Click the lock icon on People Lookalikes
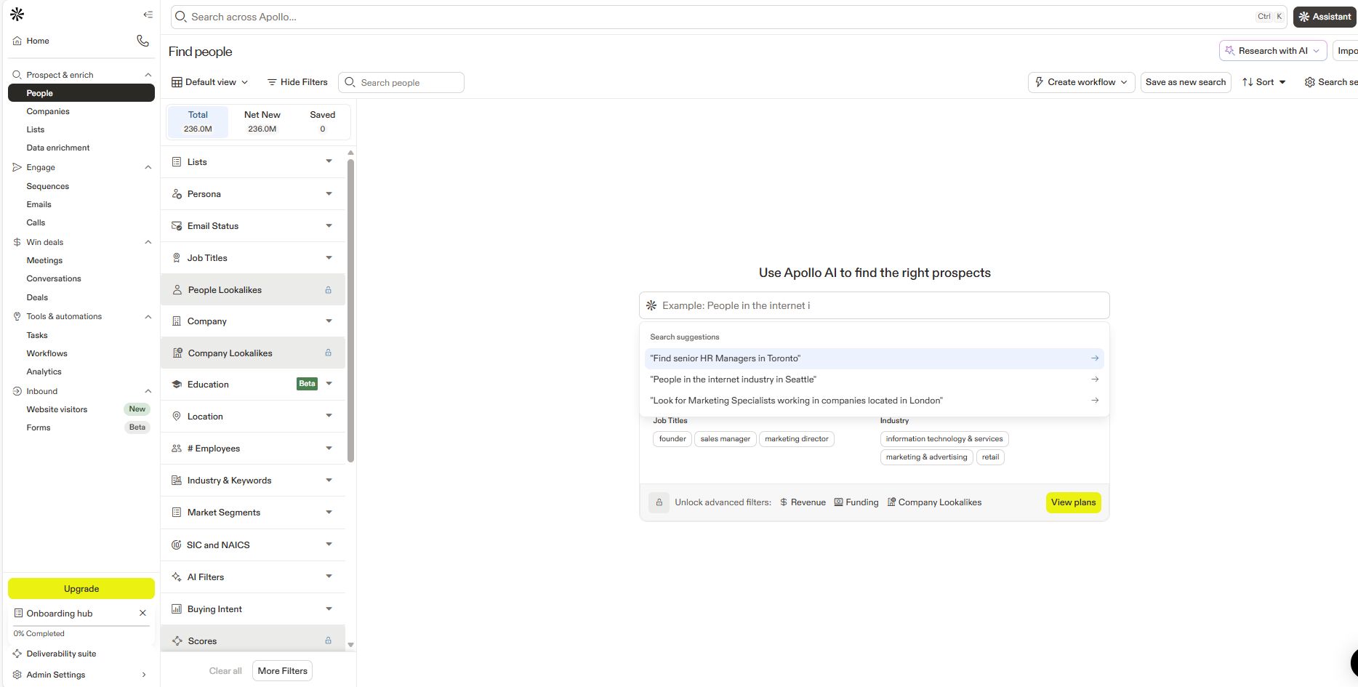 tap(328, 290)
